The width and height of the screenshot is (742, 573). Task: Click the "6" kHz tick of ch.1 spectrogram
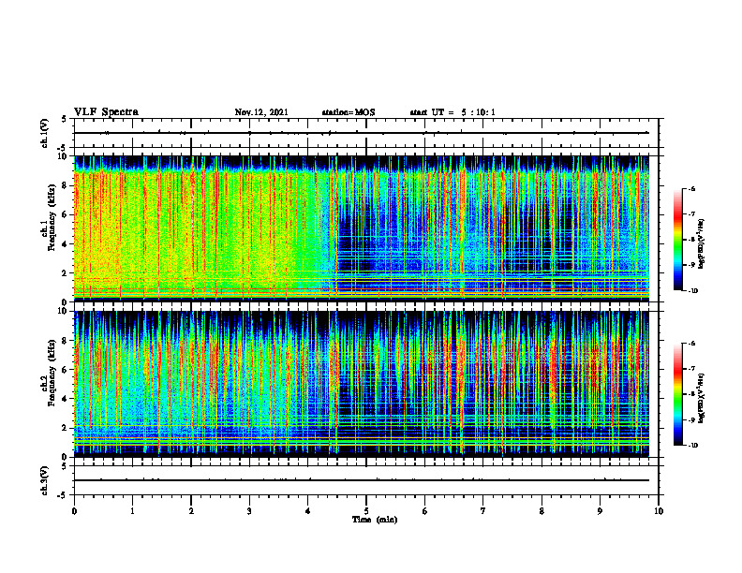(x=66, y=214)
